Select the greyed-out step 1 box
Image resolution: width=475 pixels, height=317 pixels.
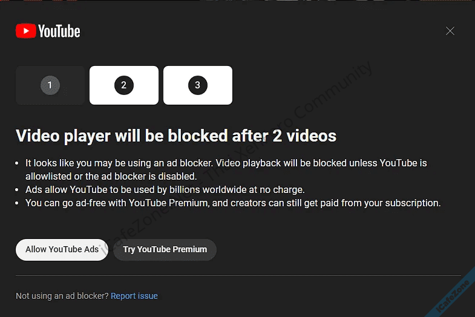point(50,85)
